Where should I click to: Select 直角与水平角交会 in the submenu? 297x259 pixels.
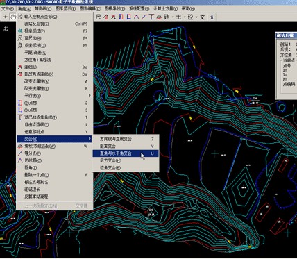tap(126, 153)
